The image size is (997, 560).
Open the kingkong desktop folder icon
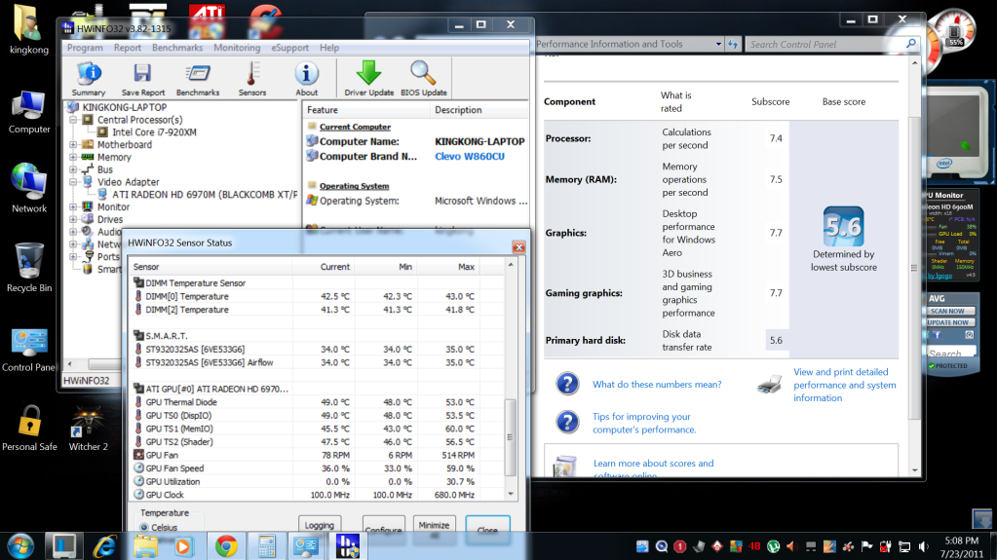tap(28, 29)
